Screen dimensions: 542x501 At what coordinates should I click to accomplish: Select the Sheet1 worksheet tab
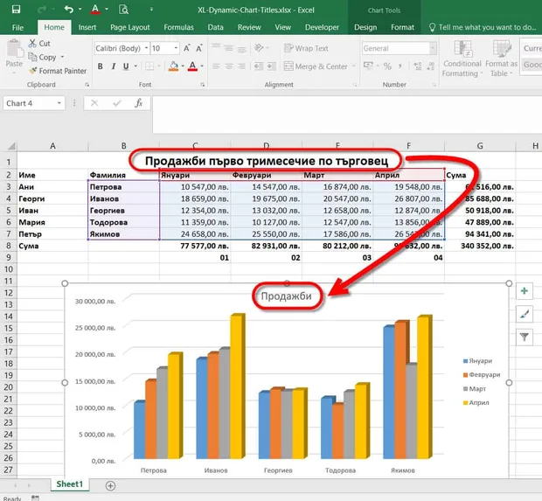70,484
